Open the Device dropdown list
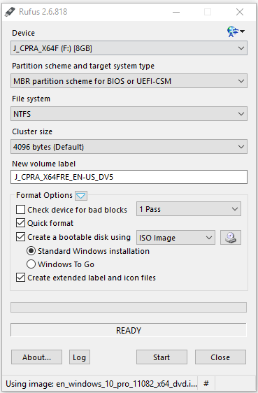 click(129, 48)
